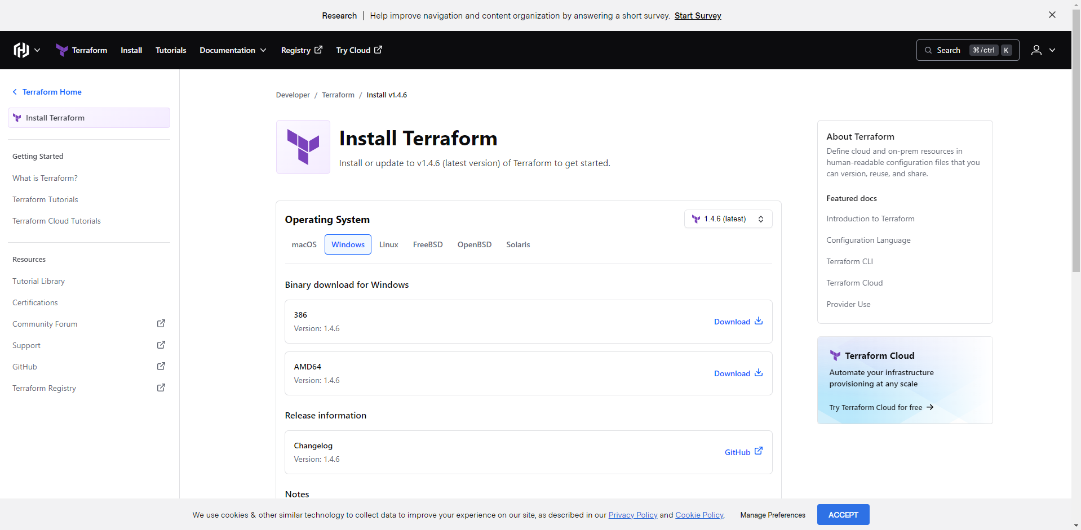Screen dimensions: 1081x530
Task: Open the Tutorials nav item
Action: pos(171,50)
